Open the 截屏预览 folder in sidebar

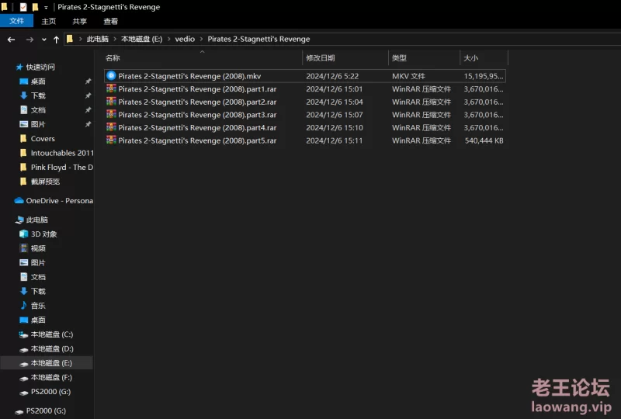(x=45, y=182)
